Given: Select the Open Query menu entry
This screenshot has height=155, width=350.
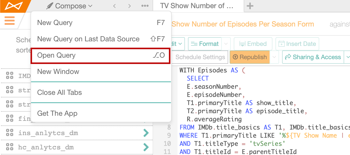Looking at the screenshot, I should pos(101,55).
